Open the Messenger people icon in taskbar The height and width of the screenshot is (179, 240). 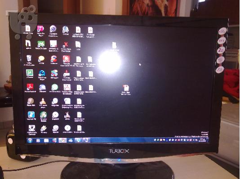click(x=71, y=141)
